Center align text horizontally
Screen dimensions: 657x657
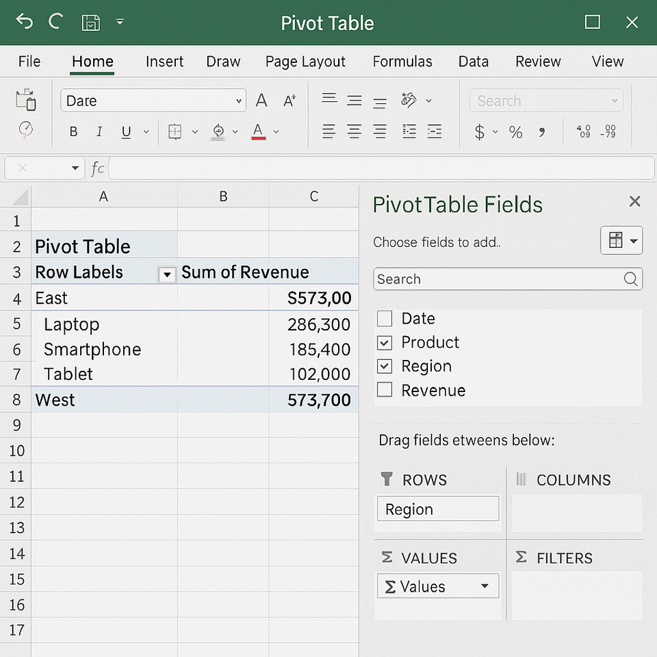coord(354,131)
